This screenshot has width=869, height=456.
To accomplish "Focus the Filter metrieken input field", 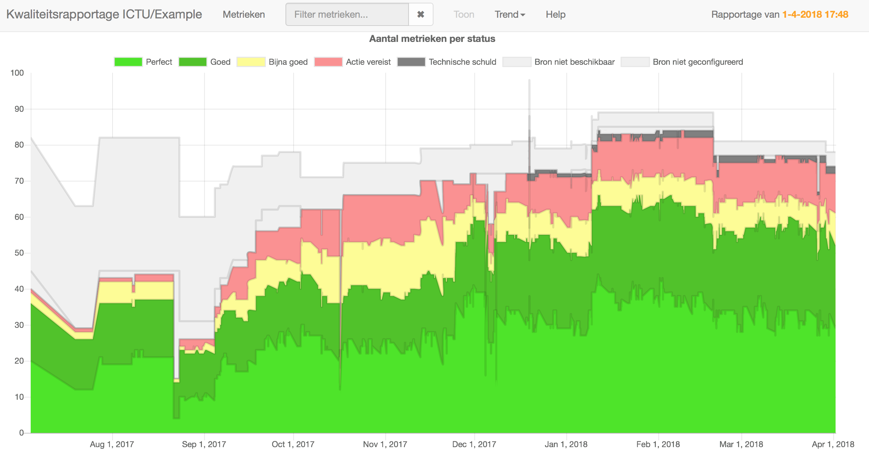I will click(347, 14).
